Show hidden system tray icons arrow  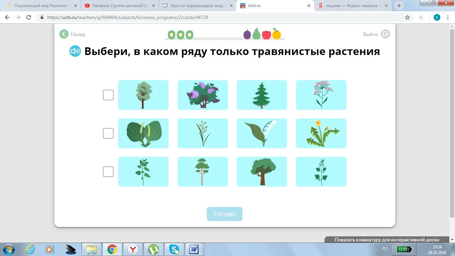point(421,249)
